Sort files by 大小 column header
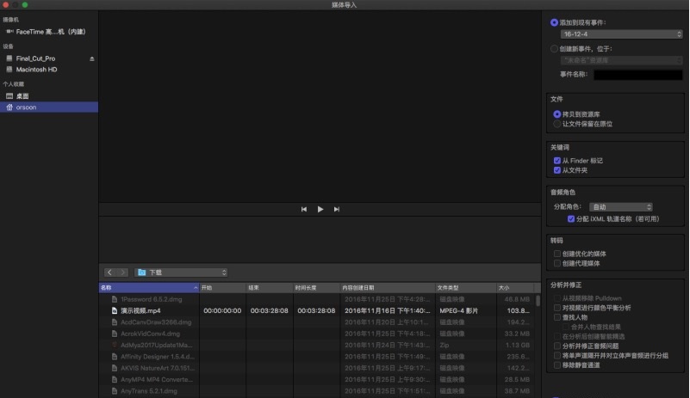Viewport: 690px width, 398px height. tap(515, 287)
